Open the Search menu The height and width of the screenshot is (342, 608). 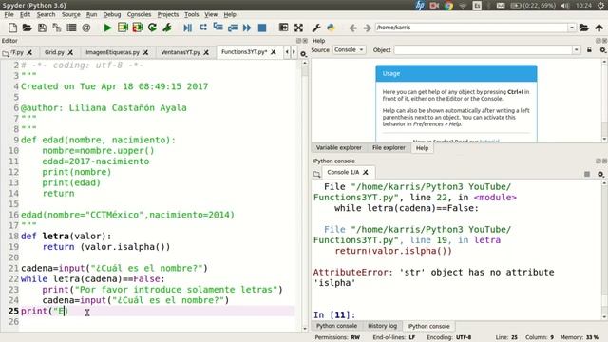(46, 15)
